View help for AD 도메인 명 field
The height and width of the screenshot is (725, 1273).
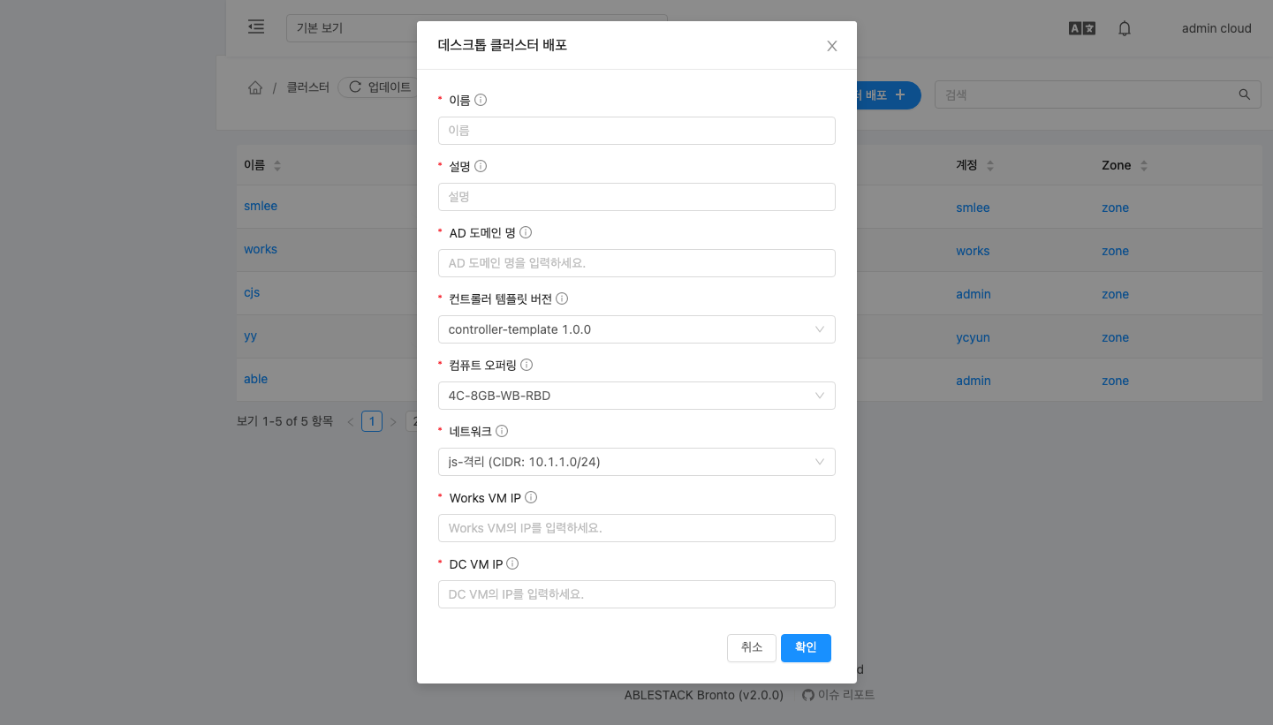[526, 231]
